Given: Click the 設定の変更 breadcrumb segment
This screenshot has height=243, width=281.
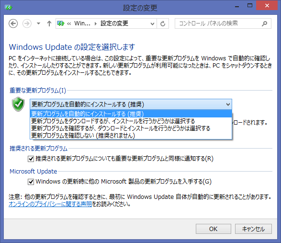Looking at the screenshot, I should (x=114, y=23).
